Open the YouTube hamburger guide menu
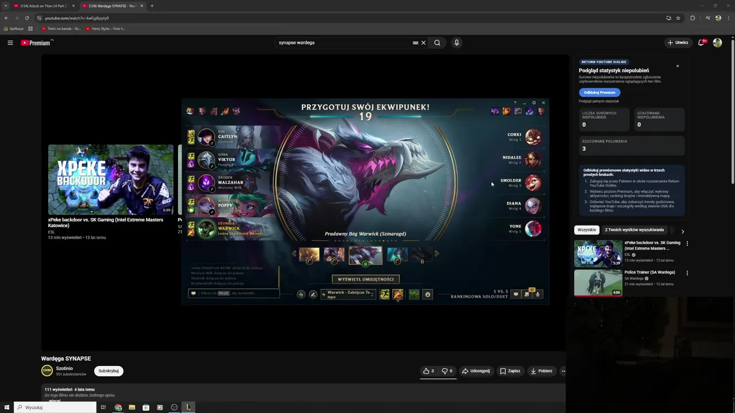The height and width of the screenshot is (413, 735). 10,42
